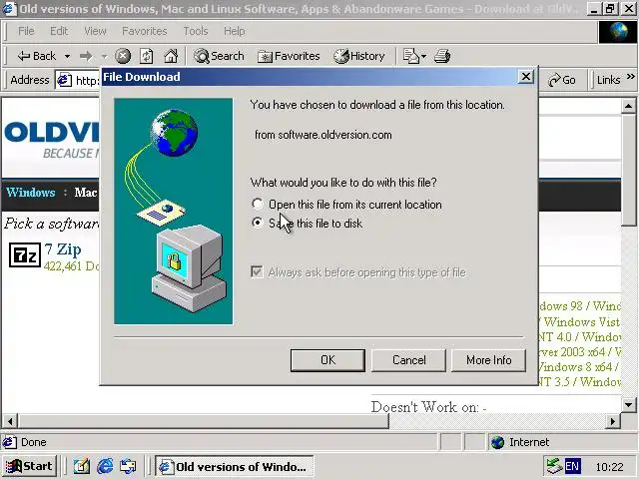Open the Edit menu

click(59, 31)
